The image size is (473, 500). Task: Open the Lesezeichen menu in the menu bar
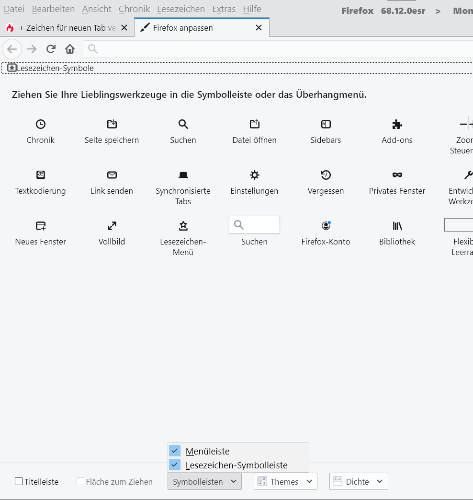click(181, 9)
